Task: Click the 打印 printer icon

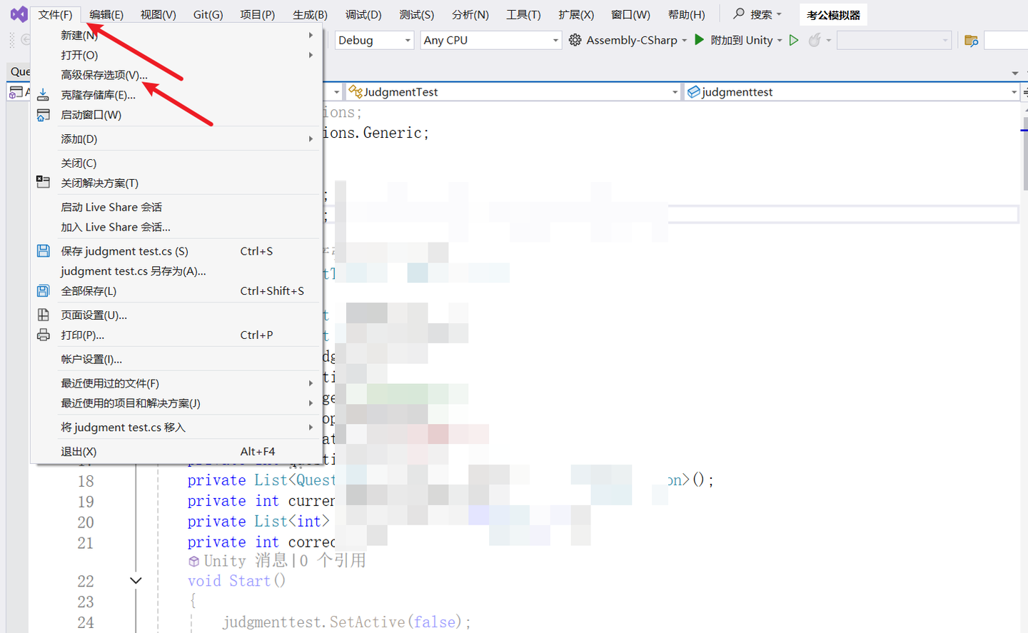Action: [44, 335]
